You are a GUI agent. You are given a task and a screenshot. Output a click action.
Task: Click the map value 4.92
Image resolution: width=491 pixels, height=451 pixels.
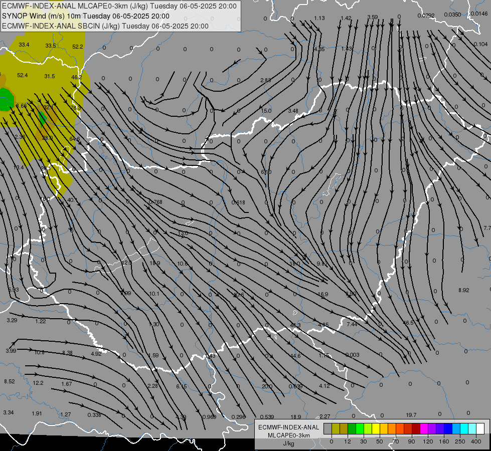click(96, 354)
